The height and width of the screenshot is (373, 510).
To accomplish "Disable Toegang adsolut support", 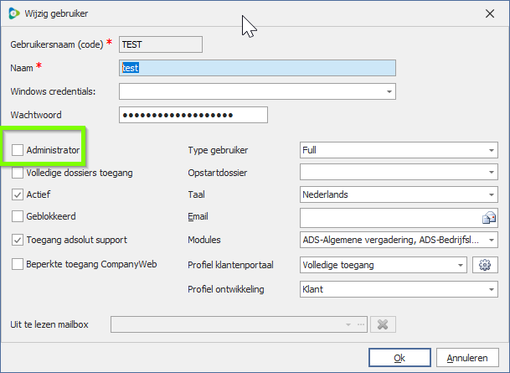I will pyautogui.click(x=18, y=240).
